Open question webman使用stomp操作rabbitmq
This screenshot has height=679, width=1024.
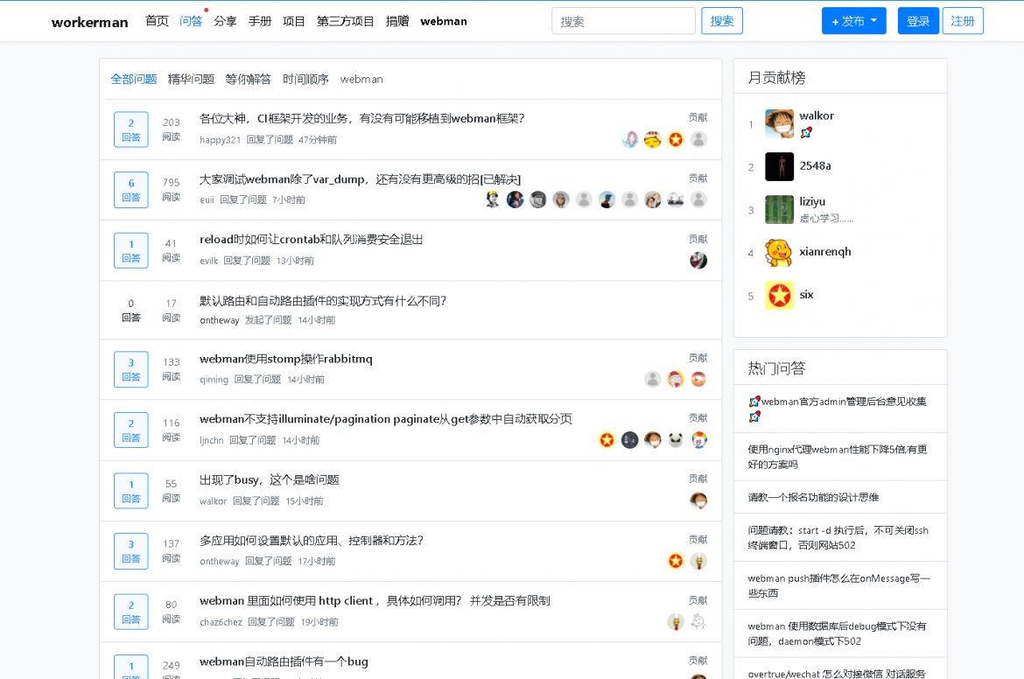click(x=286, y=359)
